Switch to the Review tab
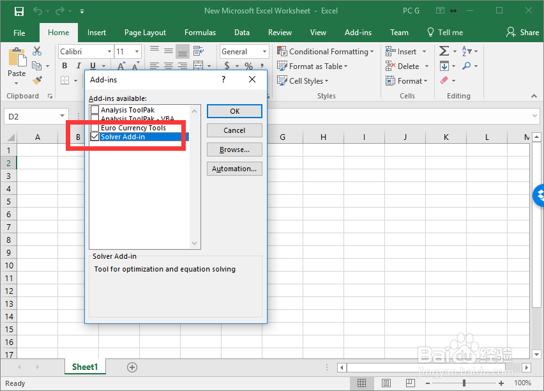Image resolution: width=544 pixels, height=391 pixels. point(280,33)
